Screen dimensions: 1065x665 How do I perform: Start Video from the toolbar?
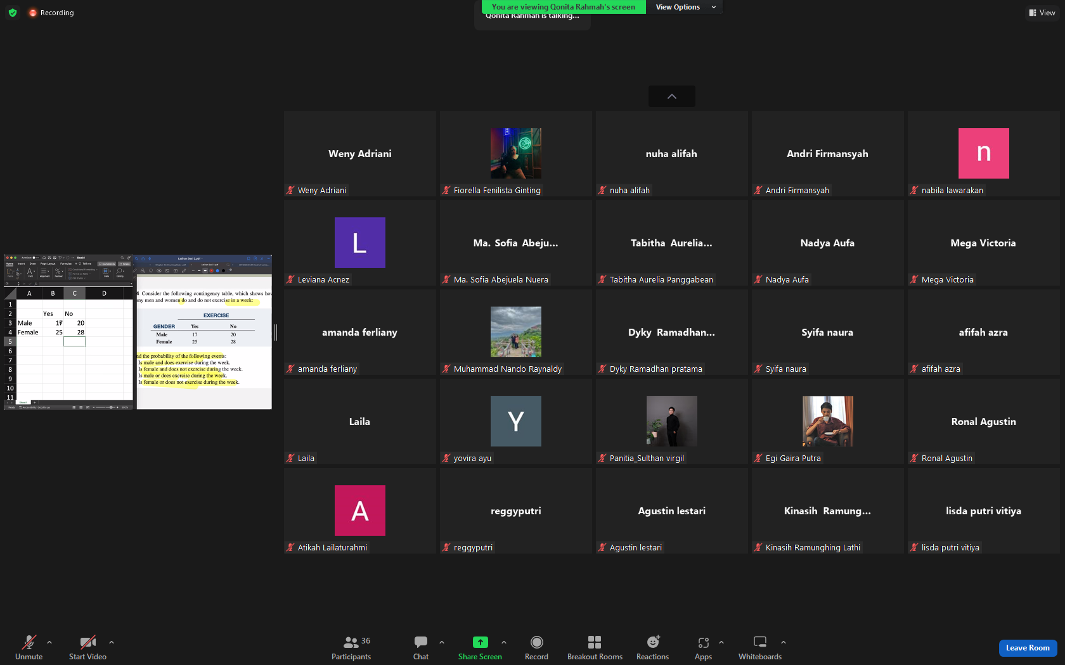click(87, 648)
